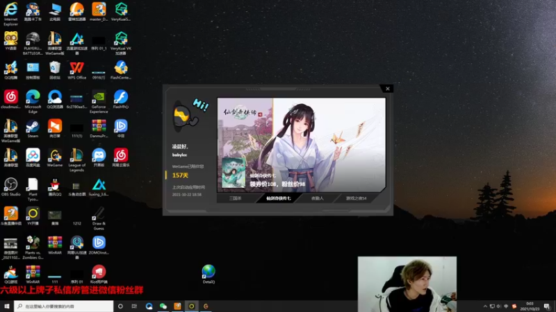This screenshot has width=556, height=312.
Task: Switch to the 夜勤人 tab
Action: [x=318, y=198]
